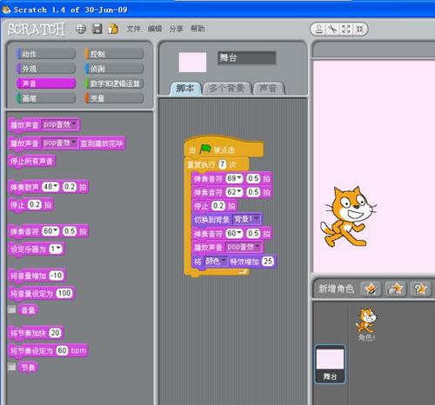Click the 舞台 name field
This screenshot has height=405, width=435.
point(246,58)
